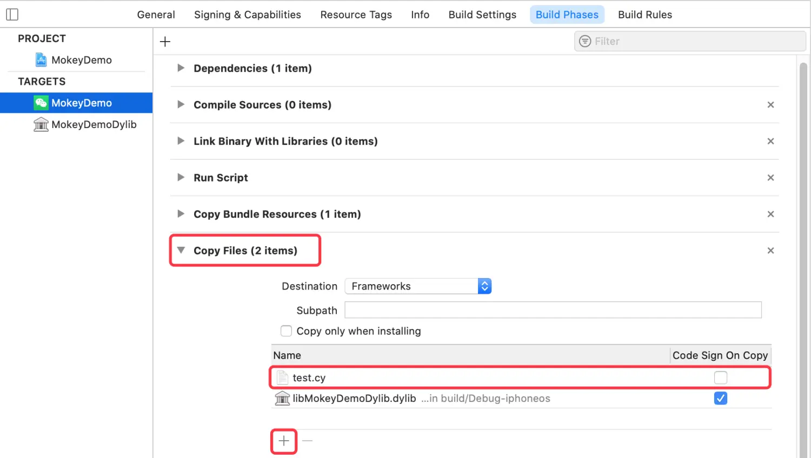Add a file to Copy Files list
Viewport: 811px width, 458px height.
pyautogui.click(x=284, y=441)
